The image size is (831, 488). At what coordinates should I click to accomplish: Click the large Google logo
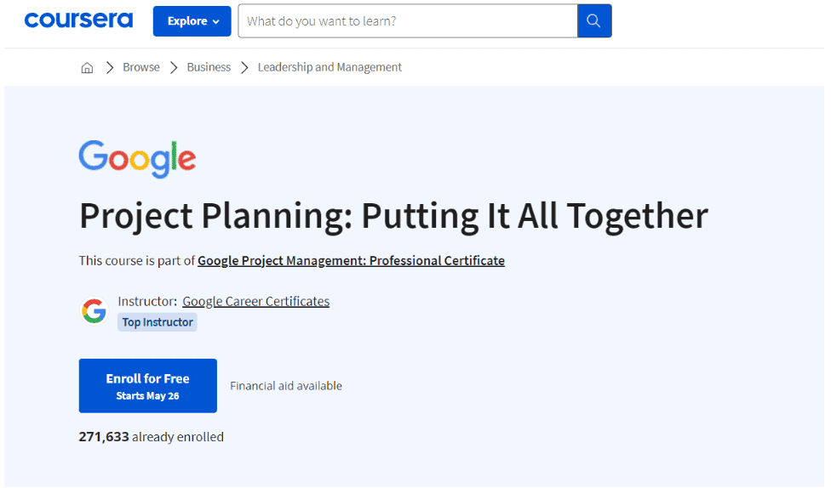[137, 159]
